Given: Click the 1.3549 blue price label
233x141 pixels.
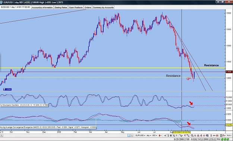Looking at the screenshot, I should [x=7, y=90].
